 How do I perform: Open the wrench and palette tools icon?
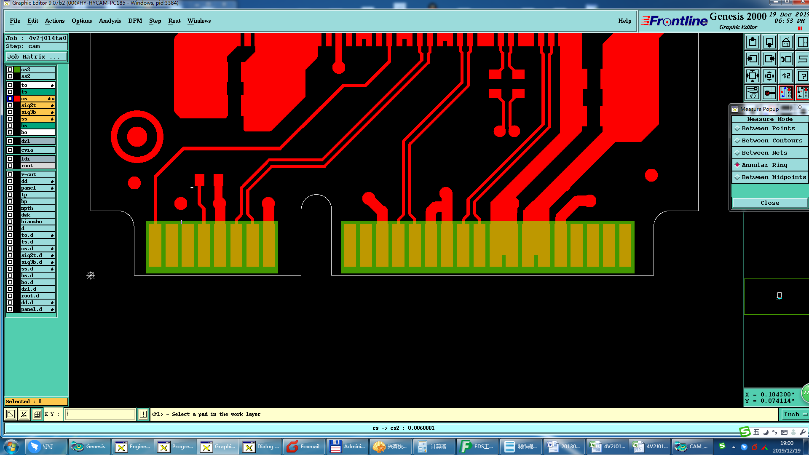tap(753, 93)
